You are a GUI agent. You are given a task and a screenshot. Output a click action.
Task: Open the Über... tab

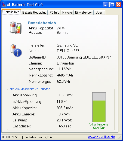[100, 13]
